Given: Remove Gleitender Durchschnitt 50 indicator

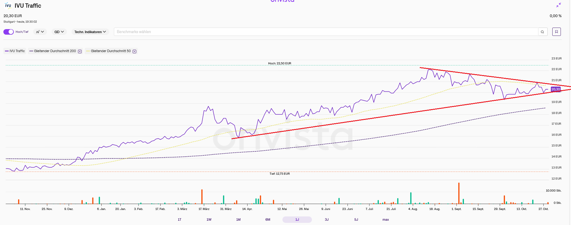Looking at the screenshot, I should (x=134, y=51).
